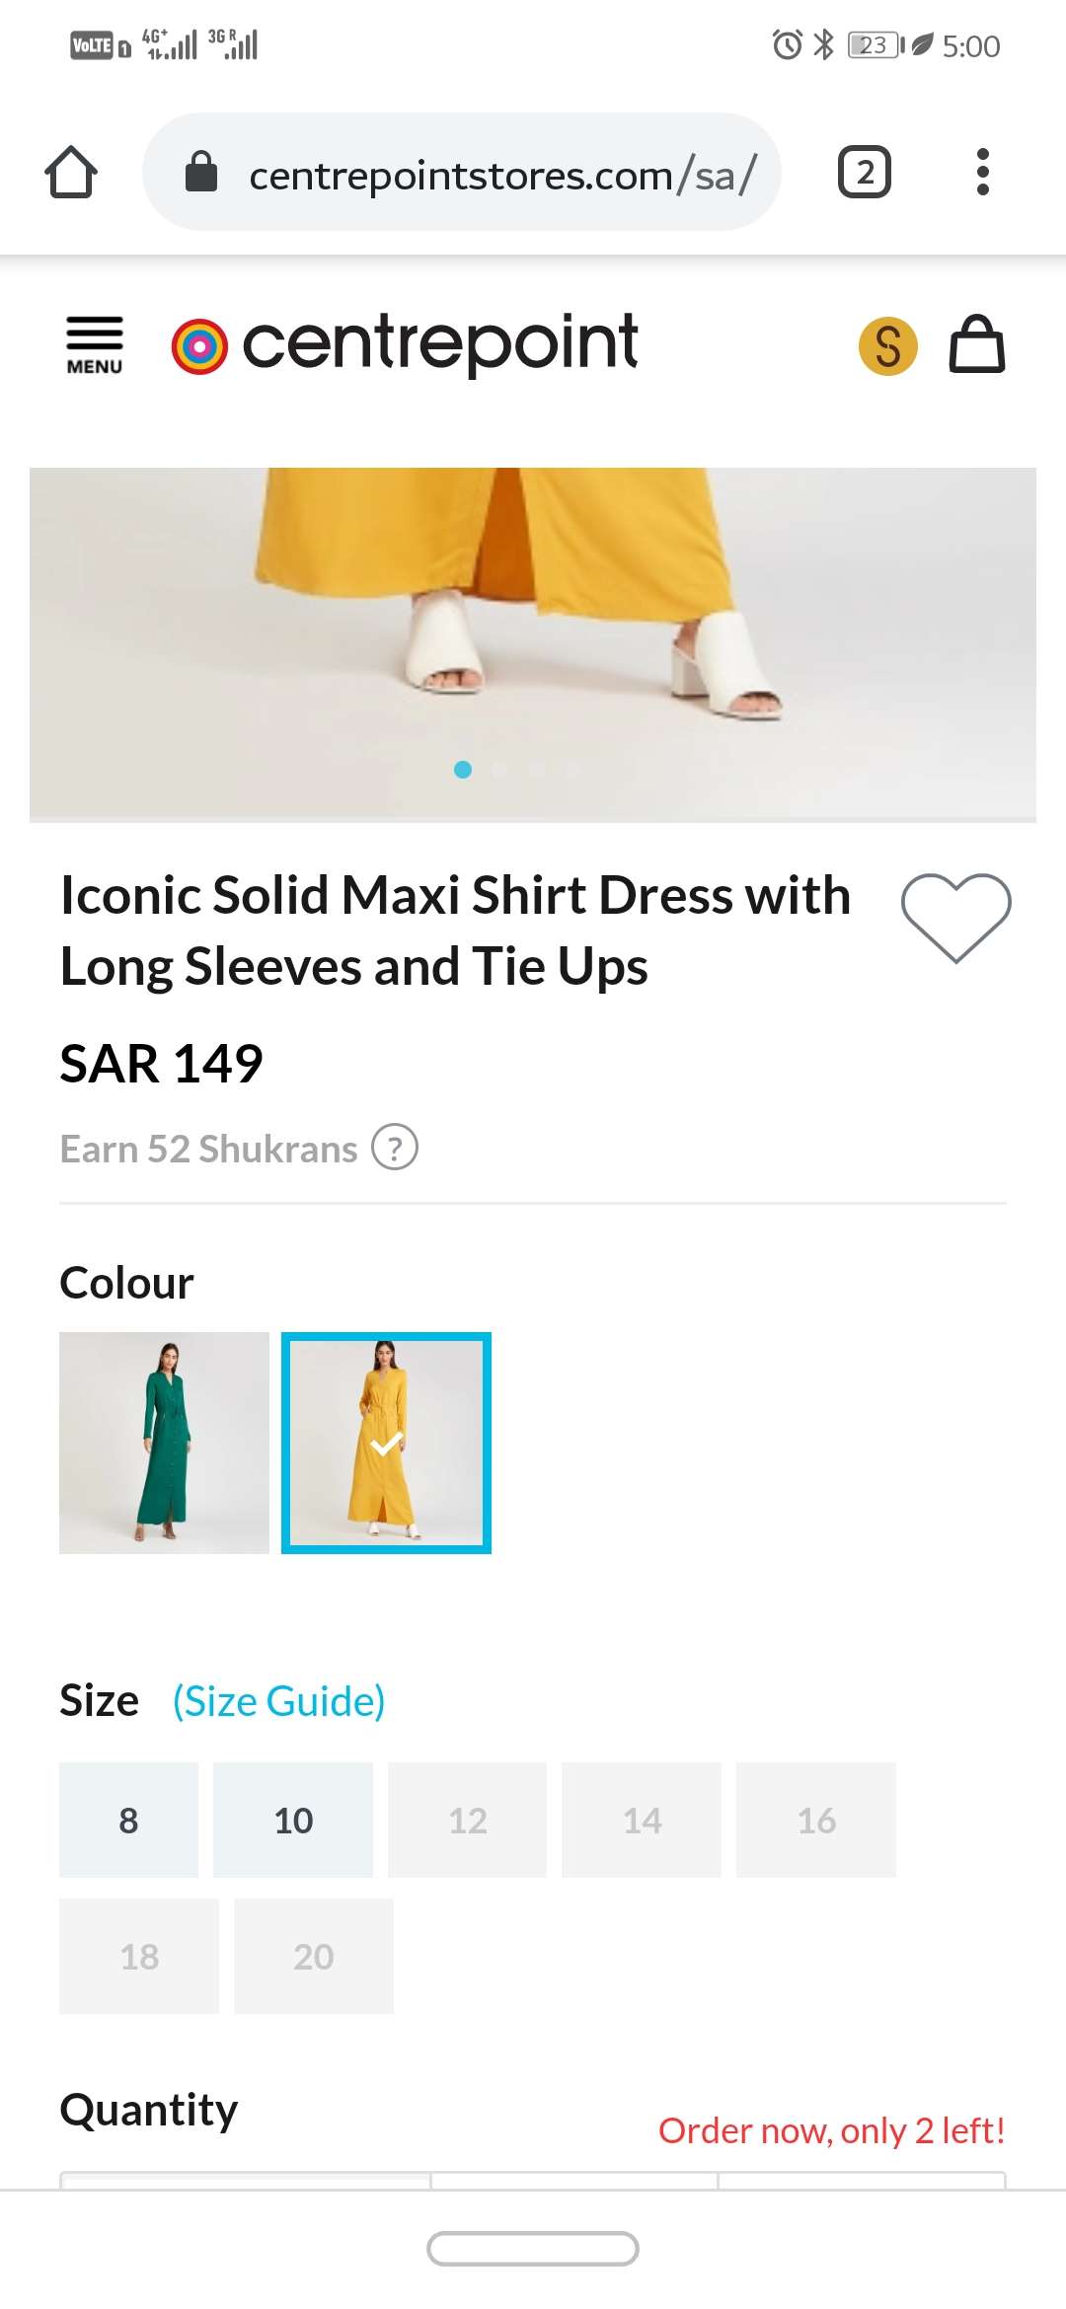Add dress to wishlist with heart icon
This screenshot has width=1066, height=2309.
(955, 917)
